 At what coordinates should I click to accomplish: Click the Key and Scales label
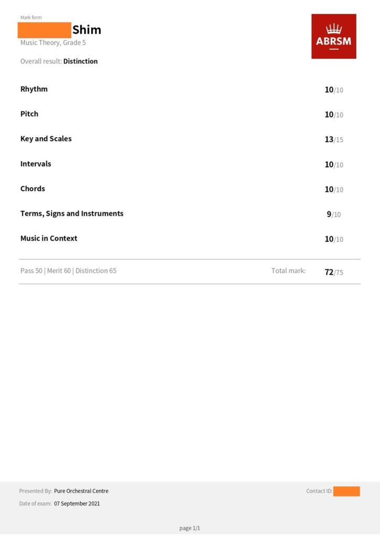pyautogui.click(x=46, y=139)
